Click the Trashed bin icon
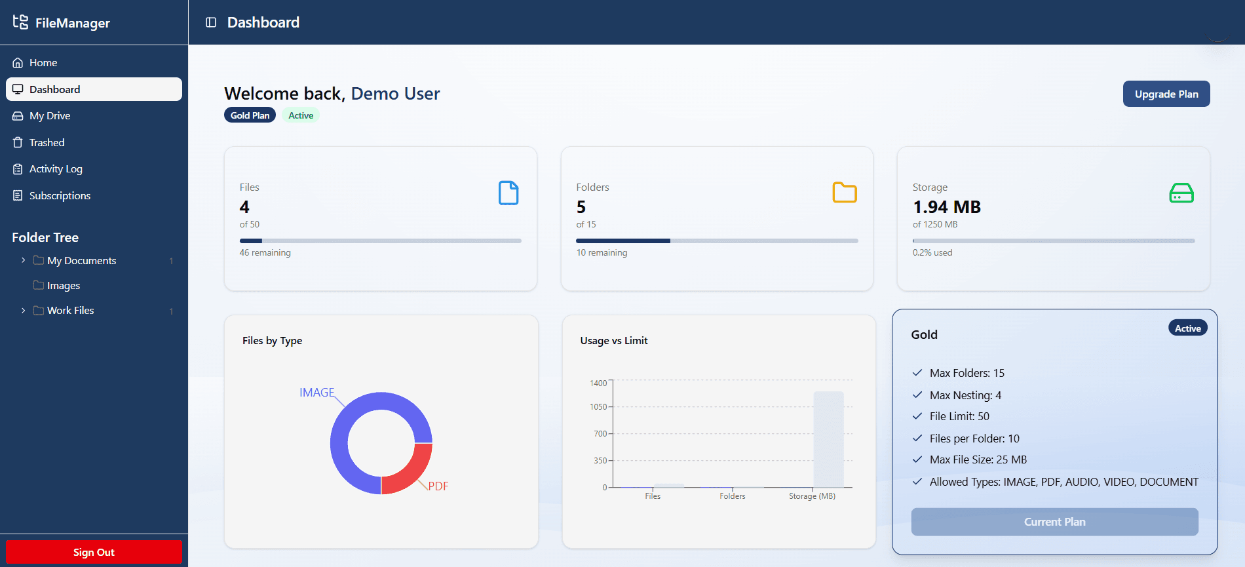The height and width of the screenshot is (567, 1245). [18, 142]
